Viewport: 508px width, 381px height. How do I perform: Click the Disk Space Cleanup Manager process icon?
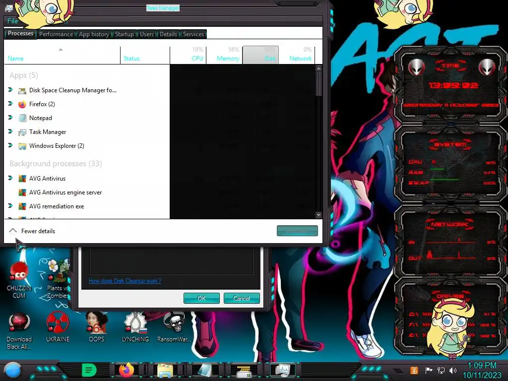pyautogui.click(x=22, y=90)
